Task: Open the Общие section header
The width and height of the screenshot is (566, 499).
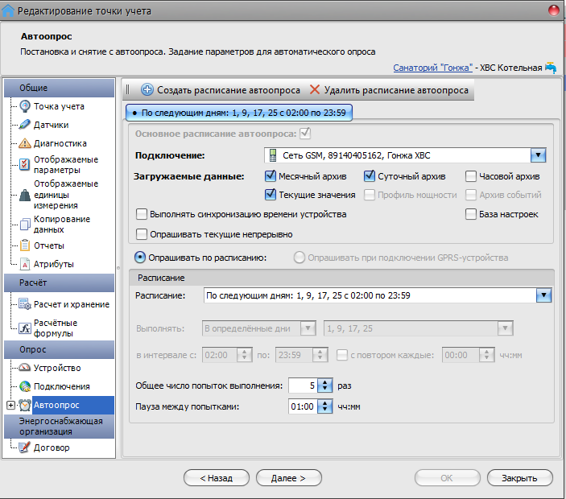Action: point(60,88)
